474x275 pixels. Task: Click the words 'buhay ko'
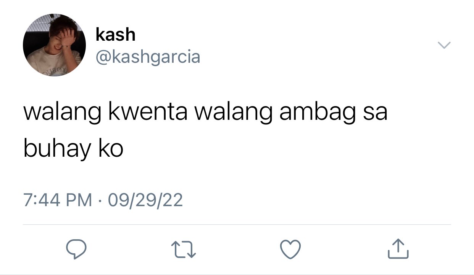point(73,149)
